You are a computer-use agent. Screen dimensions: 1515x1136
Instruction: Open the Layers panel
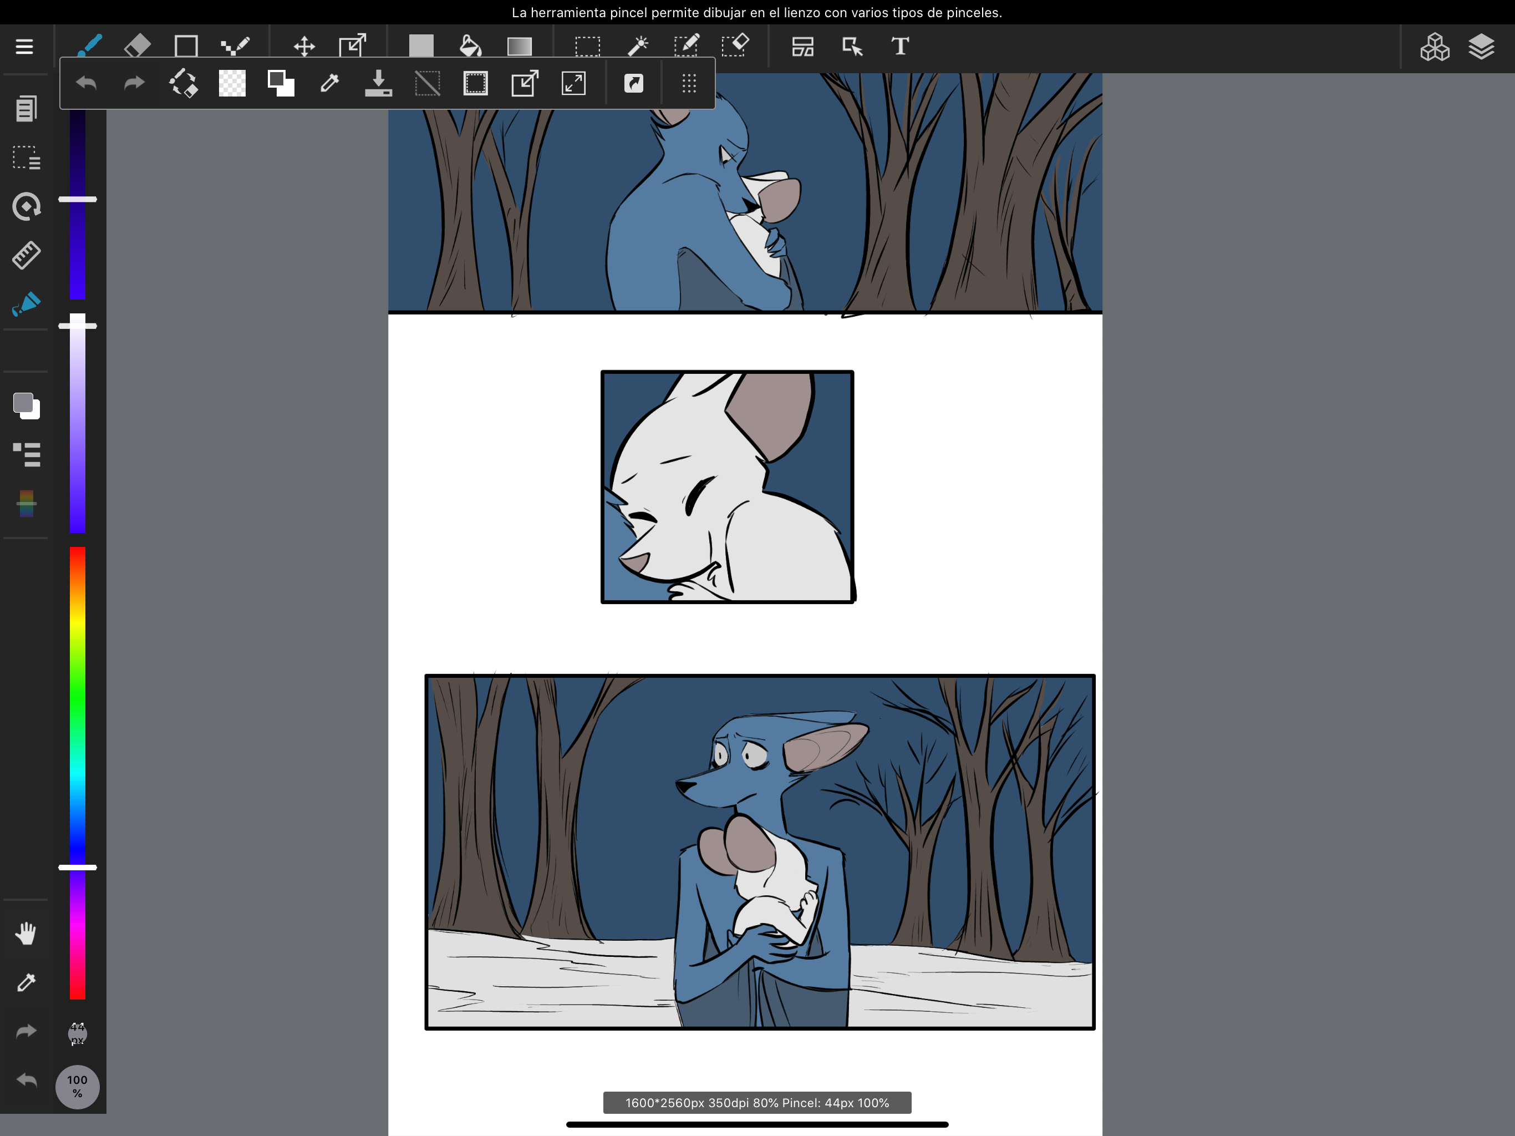[1481, 47]
